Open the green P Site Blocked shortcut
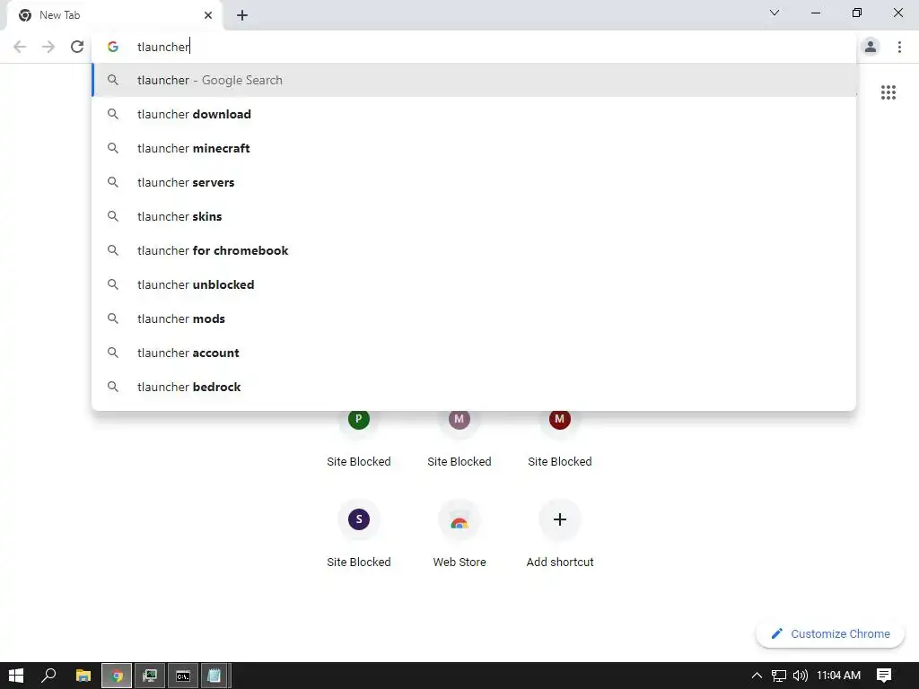The height and width of the screenshot is (689, 919). coord(359,419)
